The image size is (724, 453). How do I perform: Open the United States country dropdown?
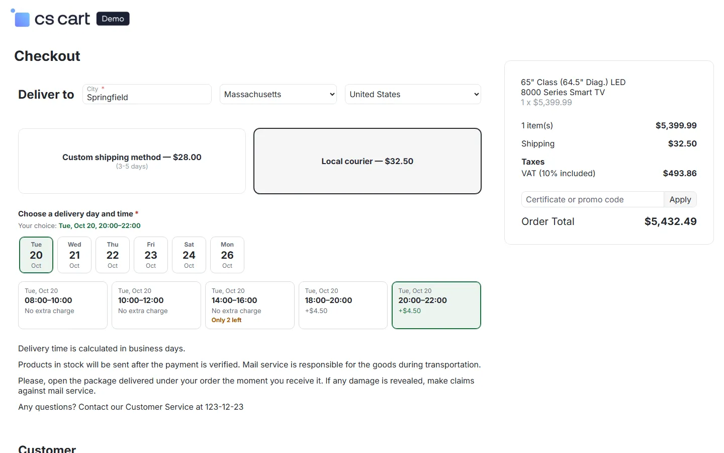pos(413,94)
